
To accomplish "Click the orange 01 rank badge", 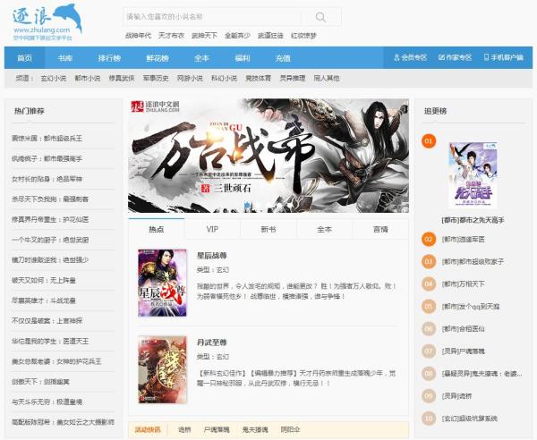I will point(429,141).
